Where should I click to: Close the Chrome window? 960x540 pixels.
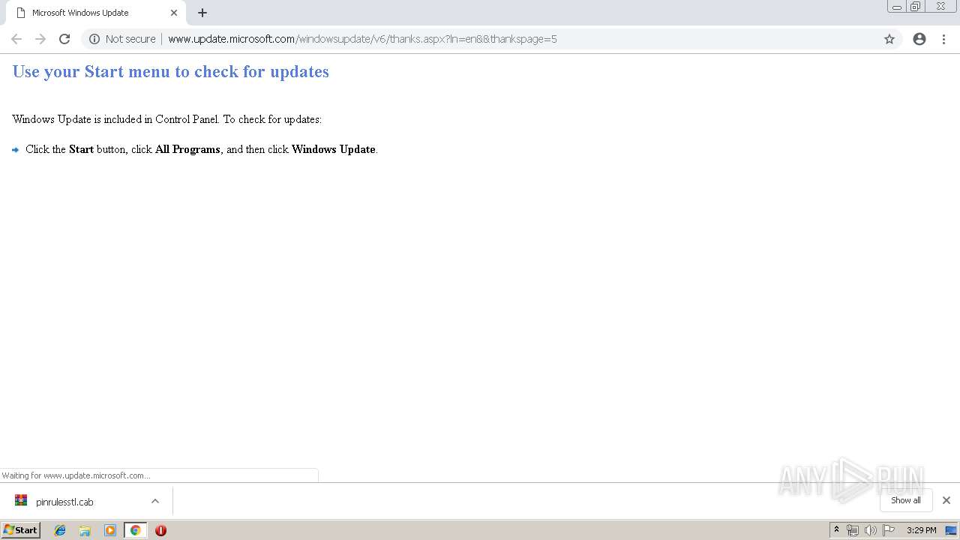coord(940,7)
